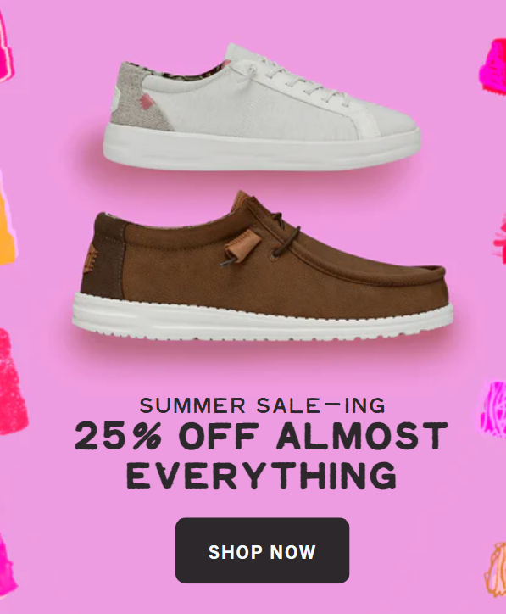Select the brown moccasin shoe image

263,266
